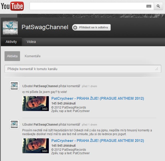This screenshot has height=161, width=165.
Task: Click the second "Zpěv, rap a text: PatCrycheer" line
Action: tap(71, 153)
